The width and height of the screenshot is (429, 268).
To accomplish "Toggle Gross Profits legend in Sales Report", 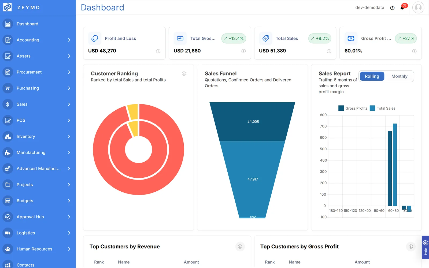I will [x=353, y=108].
